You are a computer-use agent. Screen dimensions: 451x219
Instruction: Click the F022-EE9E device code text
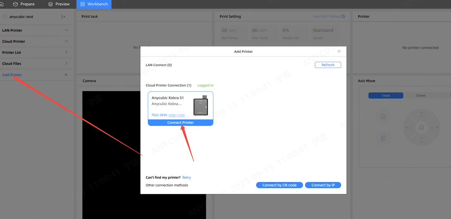point(159,115)
